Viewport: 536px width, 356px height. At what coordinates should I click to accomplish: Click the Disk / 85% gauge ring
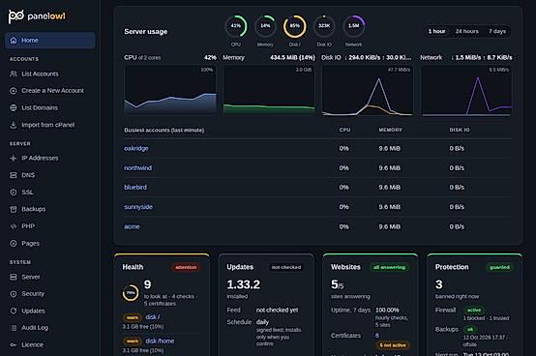pos(295,26)
